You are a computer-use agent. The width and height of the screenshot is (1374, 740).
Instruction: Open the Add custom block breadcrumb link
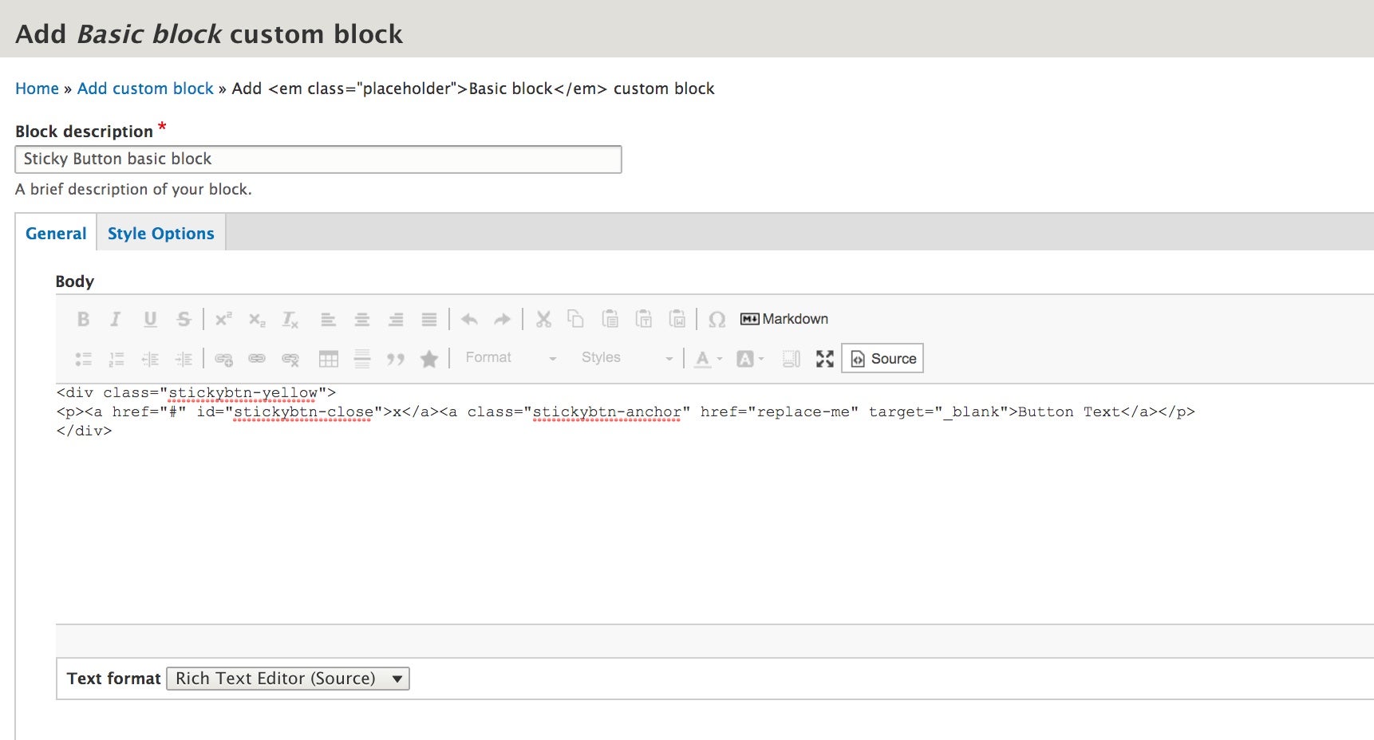pyautogui.click(x=144, y=89)
